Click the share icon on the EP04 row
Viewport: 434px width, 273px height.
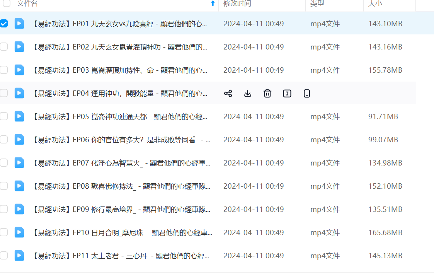[228, 93]
